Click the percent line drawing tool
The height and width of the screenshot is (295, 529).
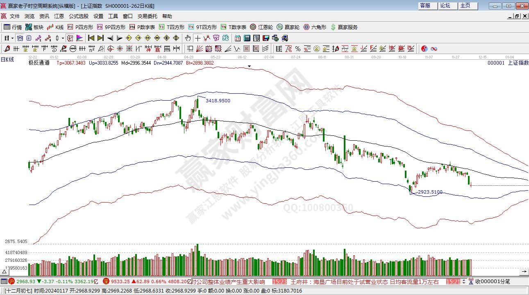pos(298,49)
